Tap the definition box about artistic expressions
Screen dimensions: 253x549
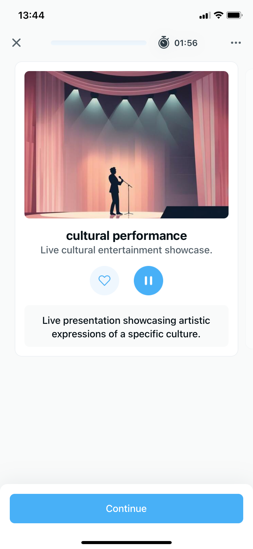click(127, 327)
